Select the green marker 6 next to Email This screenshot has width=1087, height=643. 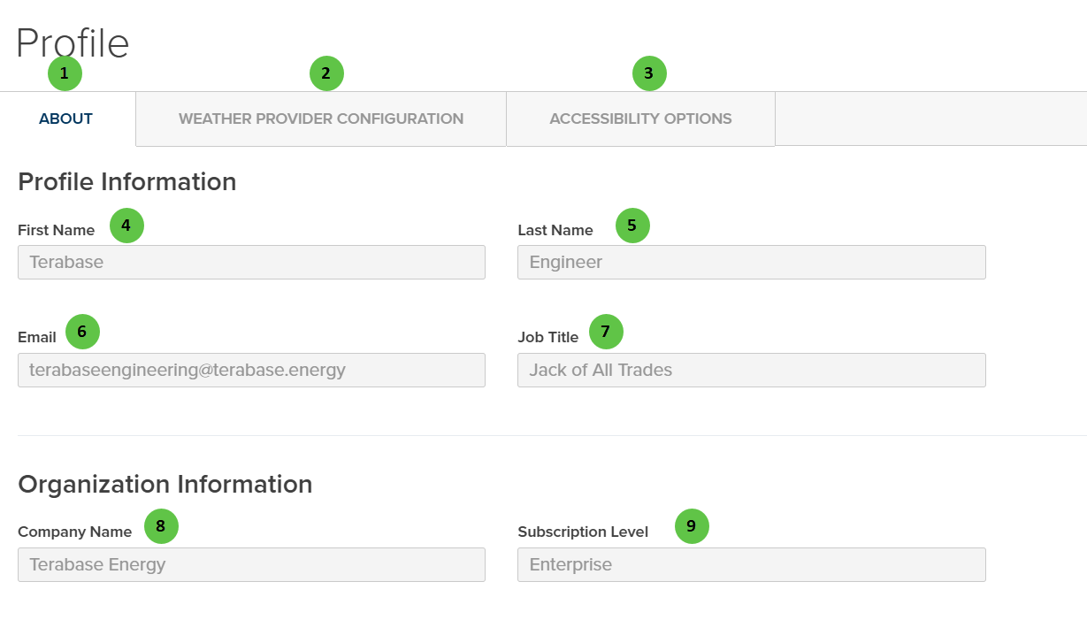click(82, 332)
